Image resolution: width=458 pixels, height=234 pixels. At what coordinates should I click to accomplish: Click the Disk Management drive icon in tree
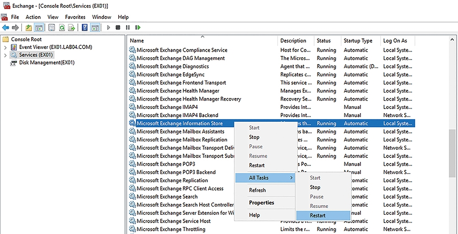(14, 63)
